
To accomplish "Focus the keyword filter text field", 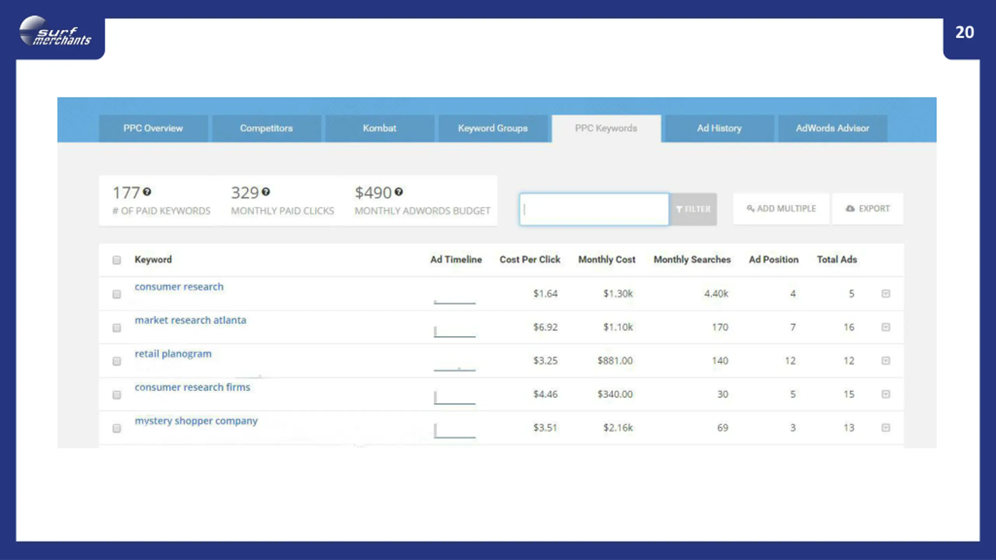I will click(x=594, y=209).
